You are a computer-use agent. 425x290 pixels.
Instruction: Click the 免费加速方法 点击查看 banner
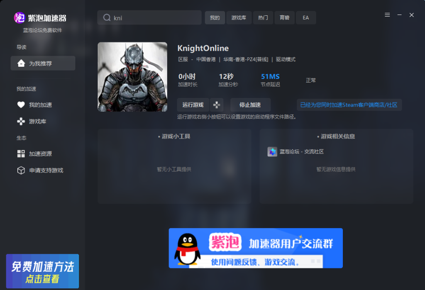coord(43,271)
